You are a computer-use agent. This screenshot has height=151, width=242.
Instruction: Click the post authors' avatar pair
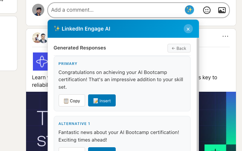pyautogui.click(x=40, y=38)
